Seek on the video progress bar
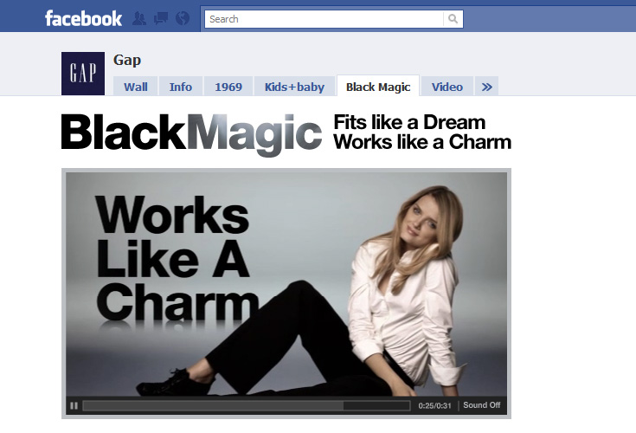The image size is (636, 433). [247, 405]
